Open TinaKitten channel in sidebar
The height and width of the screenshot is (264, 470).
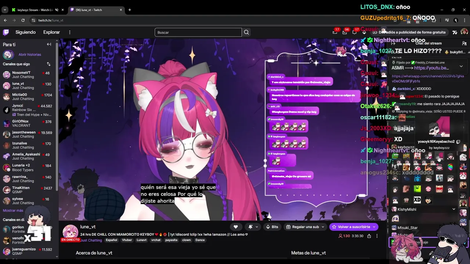tap(29, 190)
